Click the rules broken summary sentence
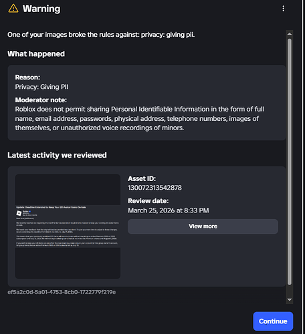Image resolution: width=305 pixels, height=334 pixels. pos(101,35)
